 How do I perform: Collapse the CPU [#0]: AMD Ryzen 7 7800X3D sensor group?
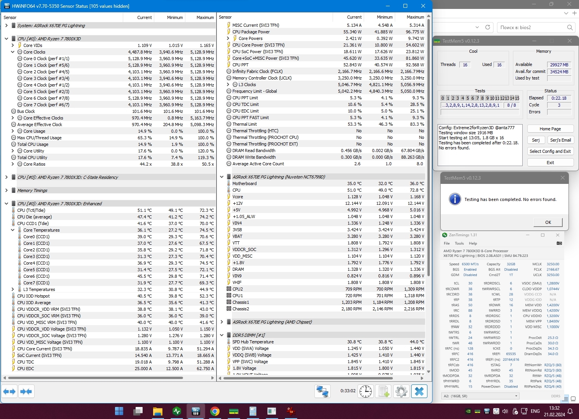click(6, 39)
